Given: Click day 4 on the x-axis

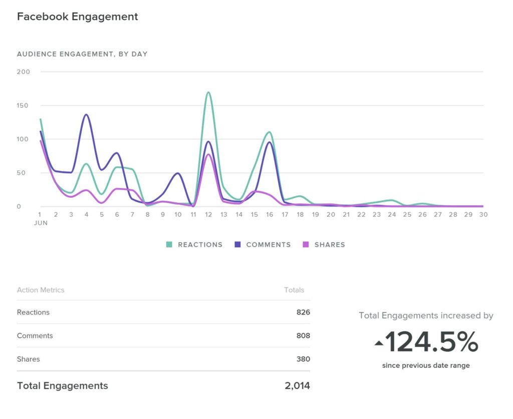Looking at the screenshot, I should click(86, 215).
